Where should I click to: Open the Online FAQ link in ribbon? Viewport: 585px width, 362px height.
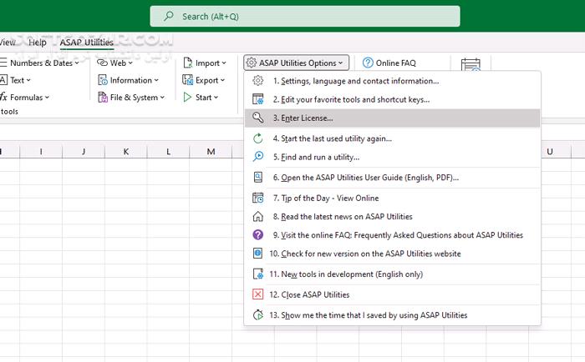point(389,63)
